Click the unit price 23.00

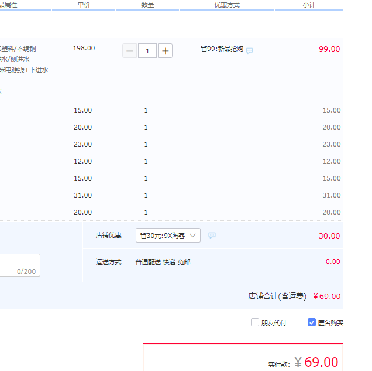click(x=83, y=144)
